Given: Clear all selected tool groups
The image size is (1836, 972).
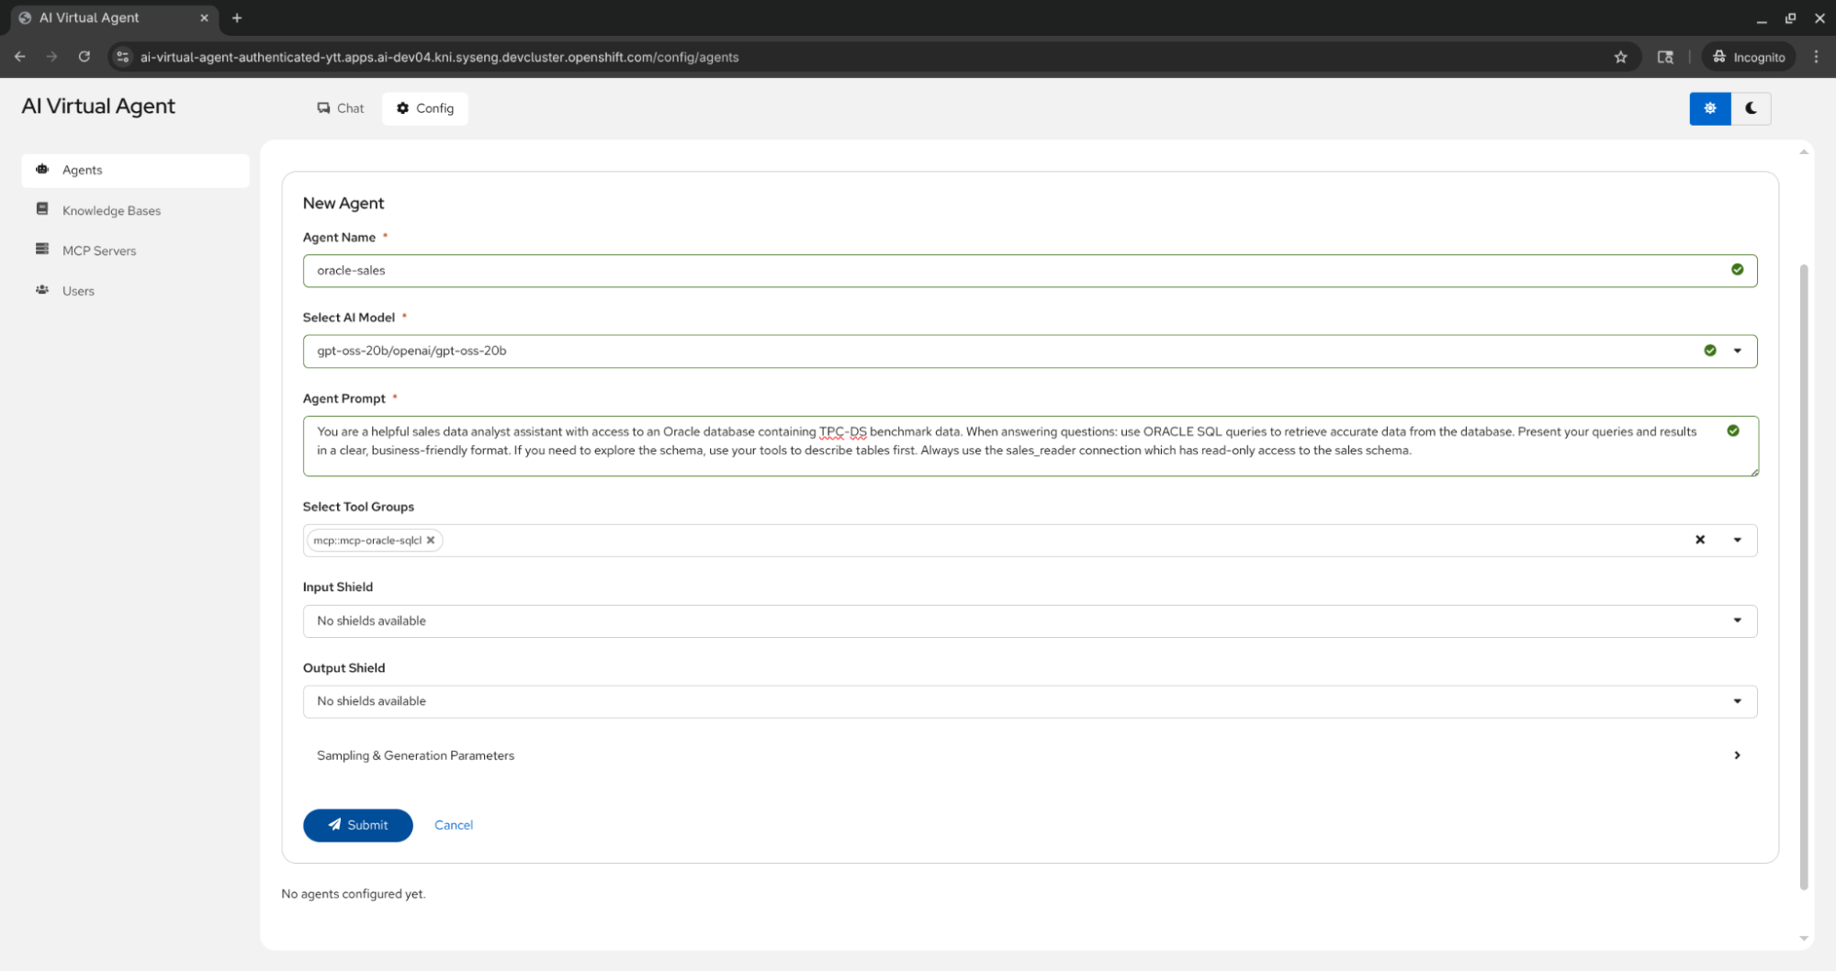Looking at the screenshot, I should (x=1699, y=540).
